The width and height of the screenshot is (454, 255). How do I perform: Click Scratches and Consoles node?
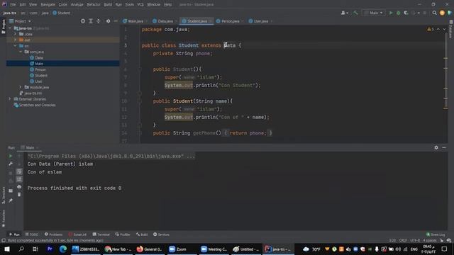click(x=35, y=105)
